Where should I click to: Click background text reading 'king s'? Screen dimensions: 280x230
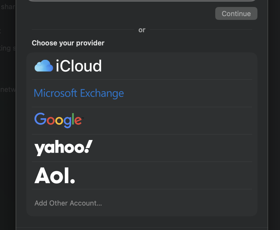[8, 48]
